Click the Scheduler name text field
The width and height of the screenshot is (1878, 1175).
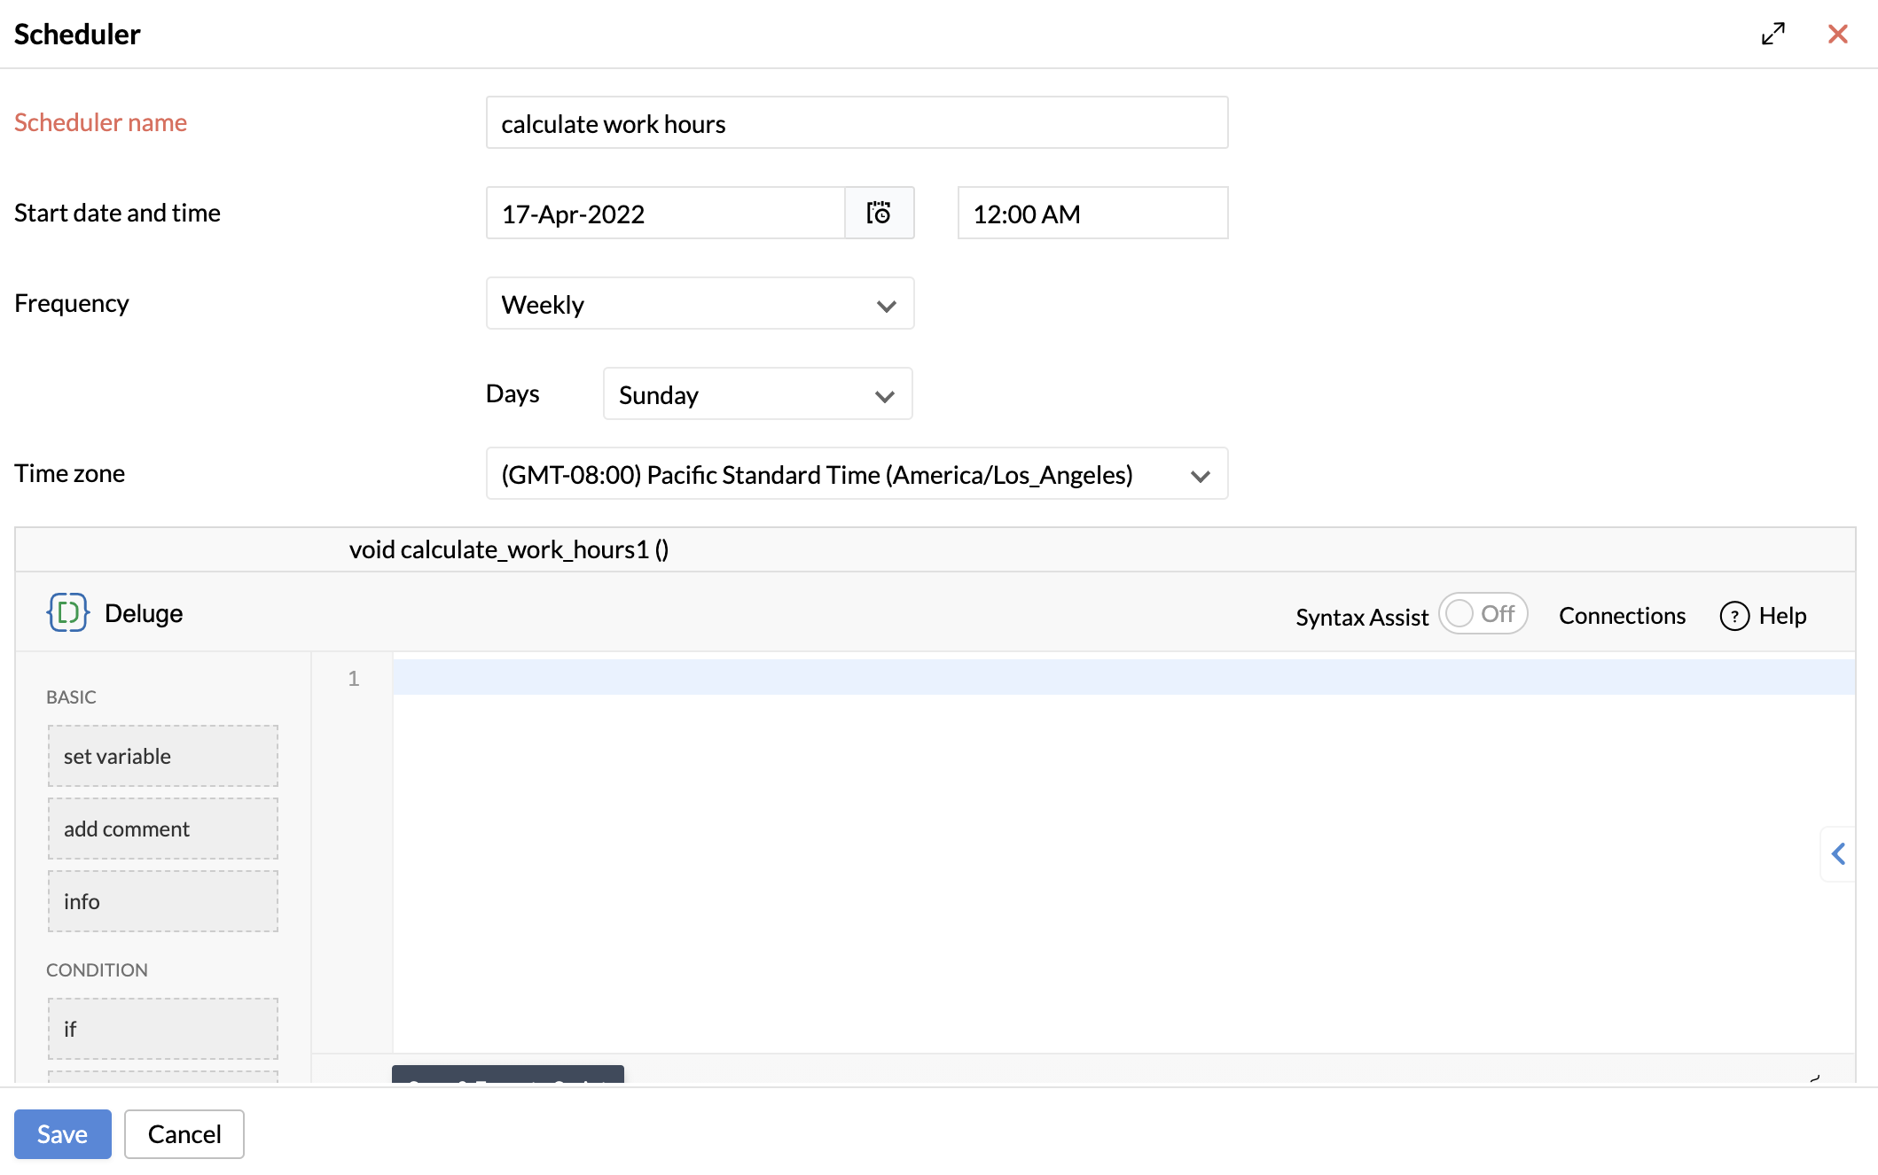[x=857, y=123]
